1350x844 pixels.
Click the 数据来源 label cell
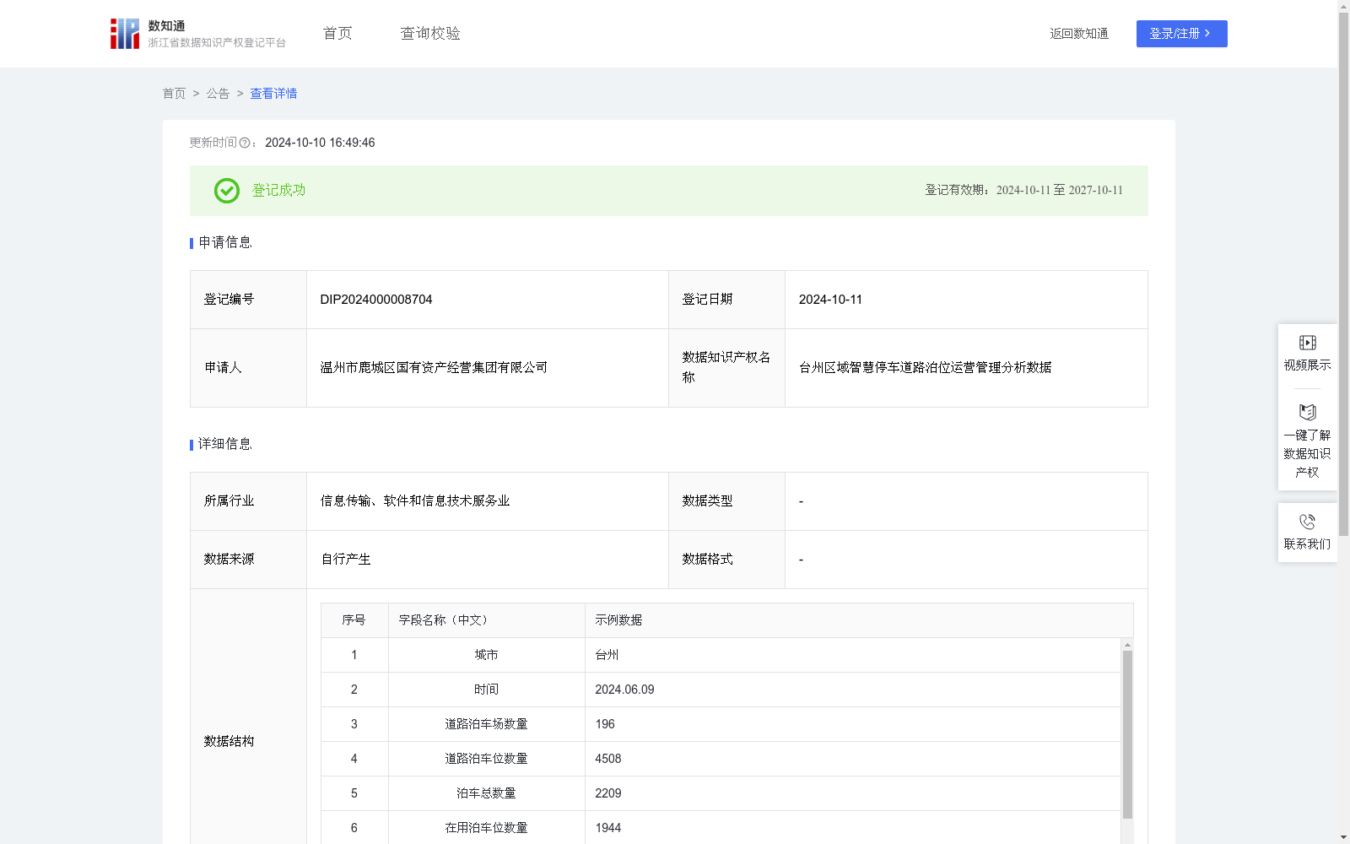point(248,560)
